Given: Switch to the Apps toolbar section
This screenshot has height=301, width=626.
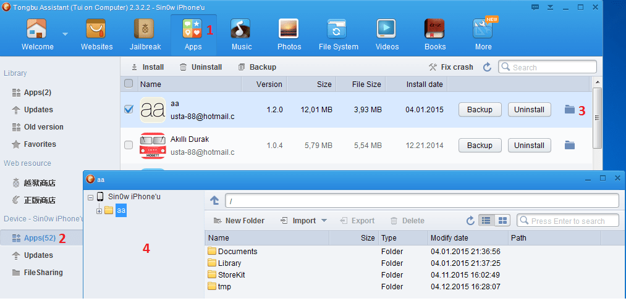Looking at the screenshot, I should pos(193,35).
